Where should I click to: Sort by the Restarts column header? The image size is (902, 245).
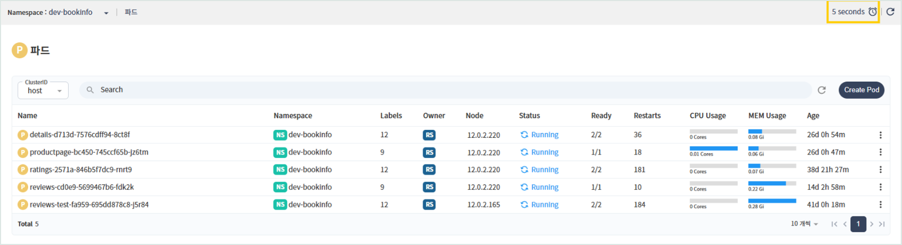647,116
